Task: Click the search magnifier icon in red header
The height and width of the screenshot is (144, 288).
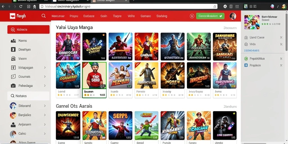Action: coord(44,16)
